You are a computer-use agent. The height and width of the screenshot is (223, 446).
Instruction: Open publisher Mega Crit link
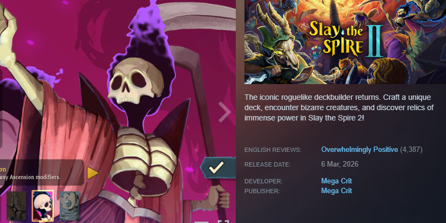336,190
